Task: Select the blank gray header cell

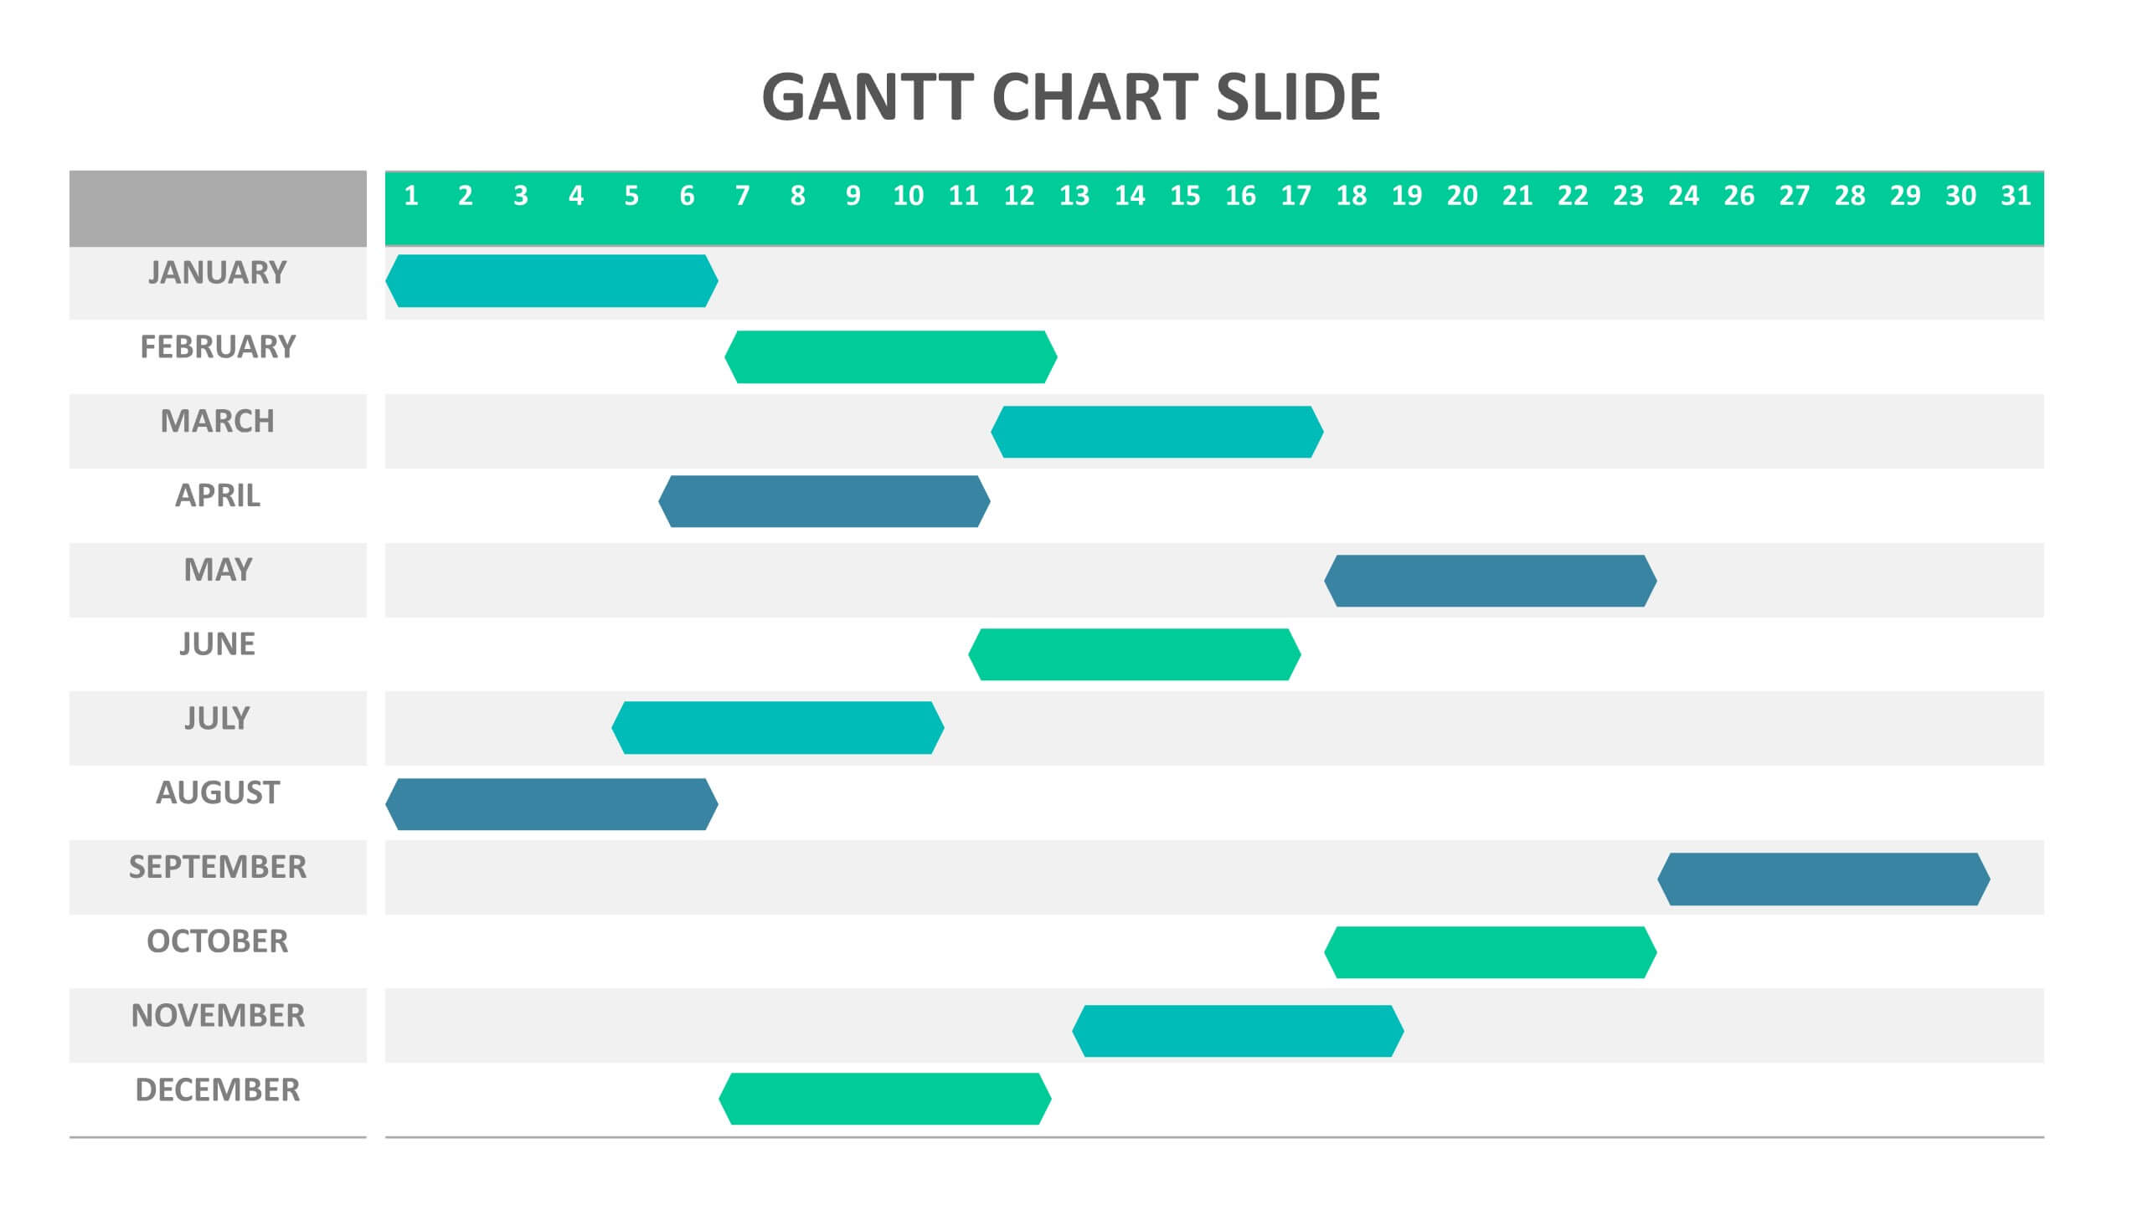Action: pyautogui.click(x=218, y=208)
